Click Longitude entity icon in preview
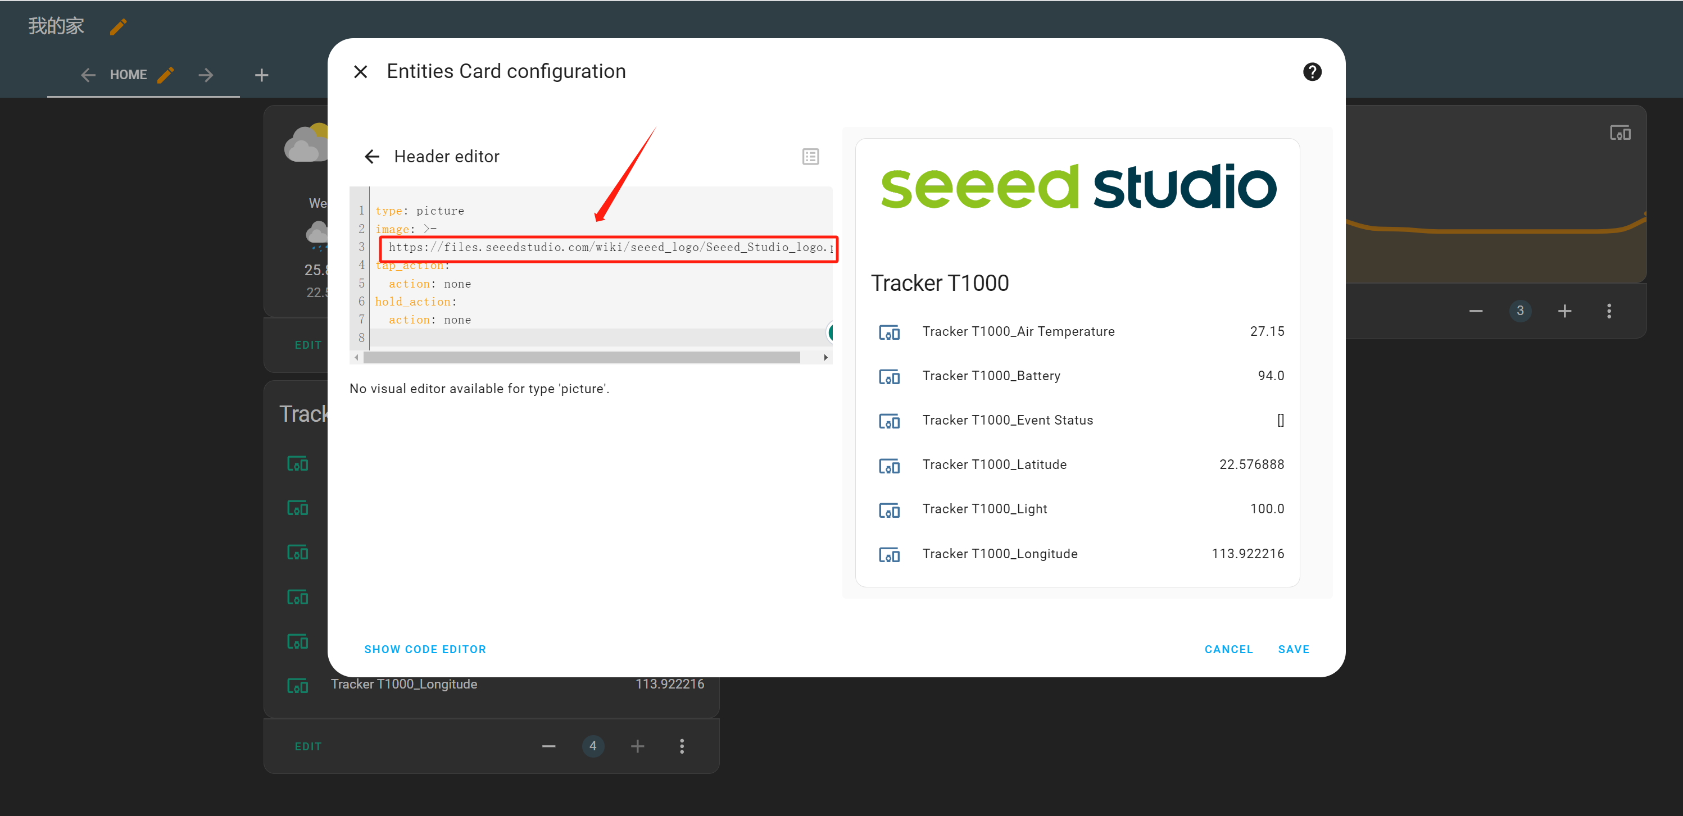Viewport: 1683px width, 816px height. pos(889,555)
